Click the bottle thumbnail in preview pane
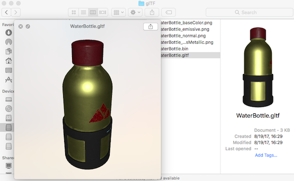Image resolution: width=294 pixels, height=181 pixels. (258, 67)
